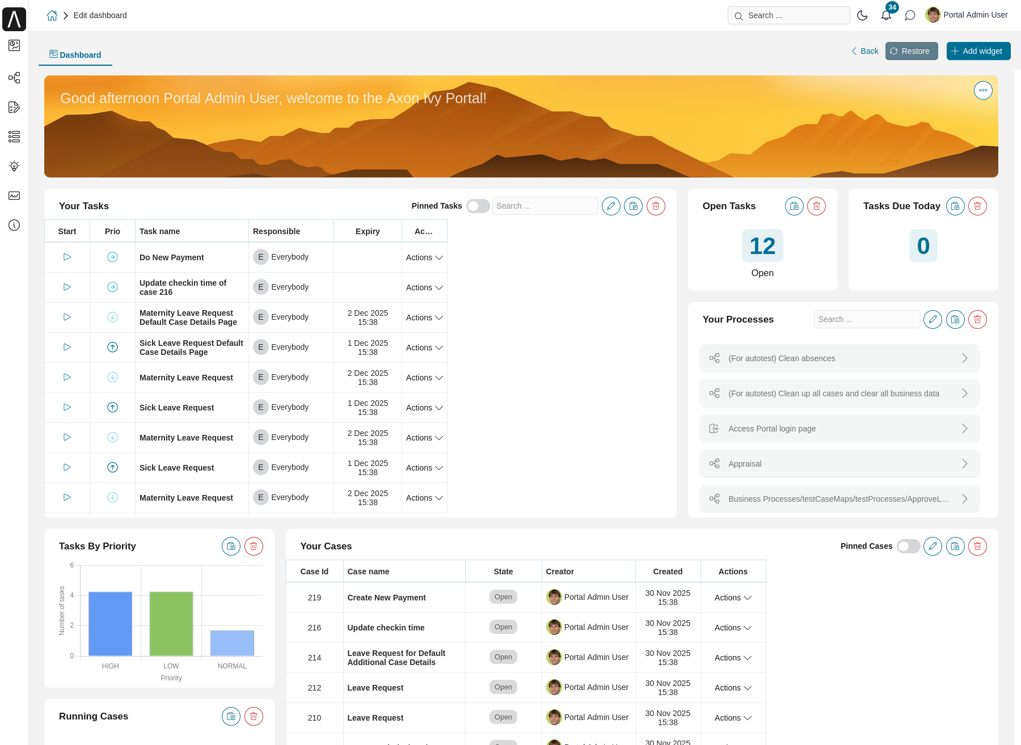Screen dimensions: 1021x745
Task: Edit the Your Tasks widget with pencil icon
Action: [611, 206]
